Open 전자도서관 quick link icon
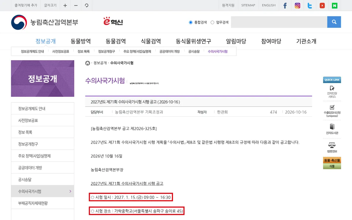 click(332, 129)
